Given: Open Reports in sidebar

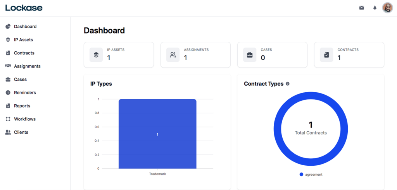Looking at the screenshot, I should (22, 106).
